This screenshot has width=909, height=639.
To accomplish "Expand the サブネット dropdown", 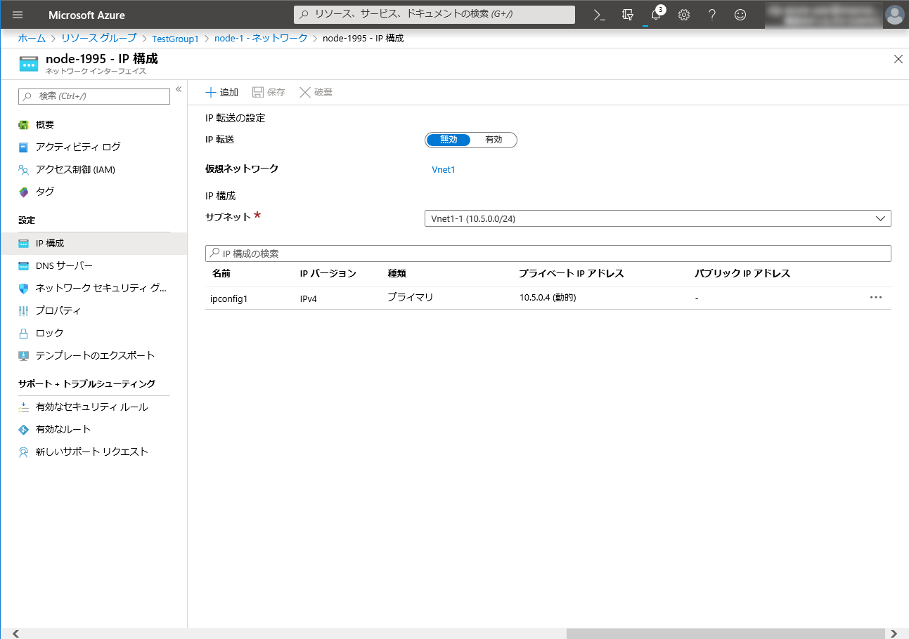I will click(657, 218).
